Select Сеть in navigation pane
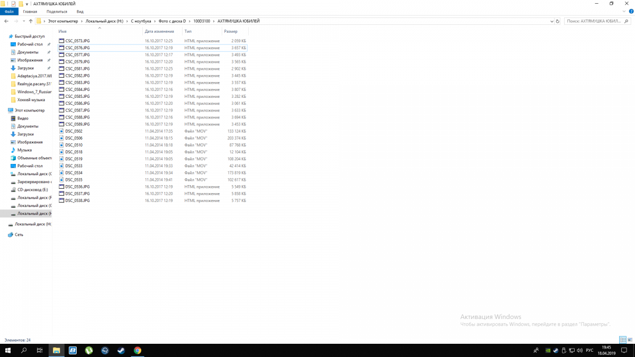 [19, 235]
